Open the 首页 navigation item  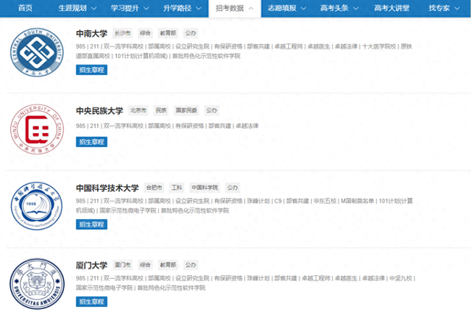tap(25, 8)
